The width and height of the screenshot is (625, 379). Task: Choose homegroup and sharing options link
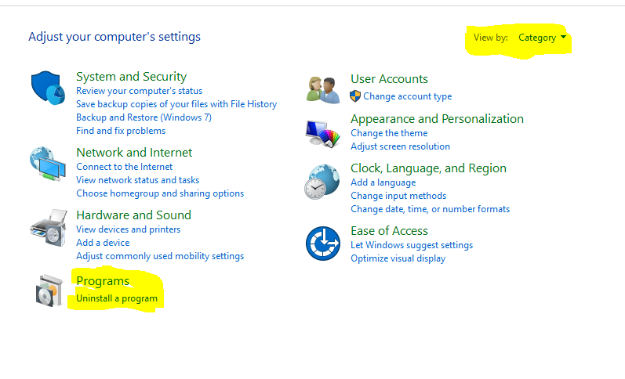160,193
